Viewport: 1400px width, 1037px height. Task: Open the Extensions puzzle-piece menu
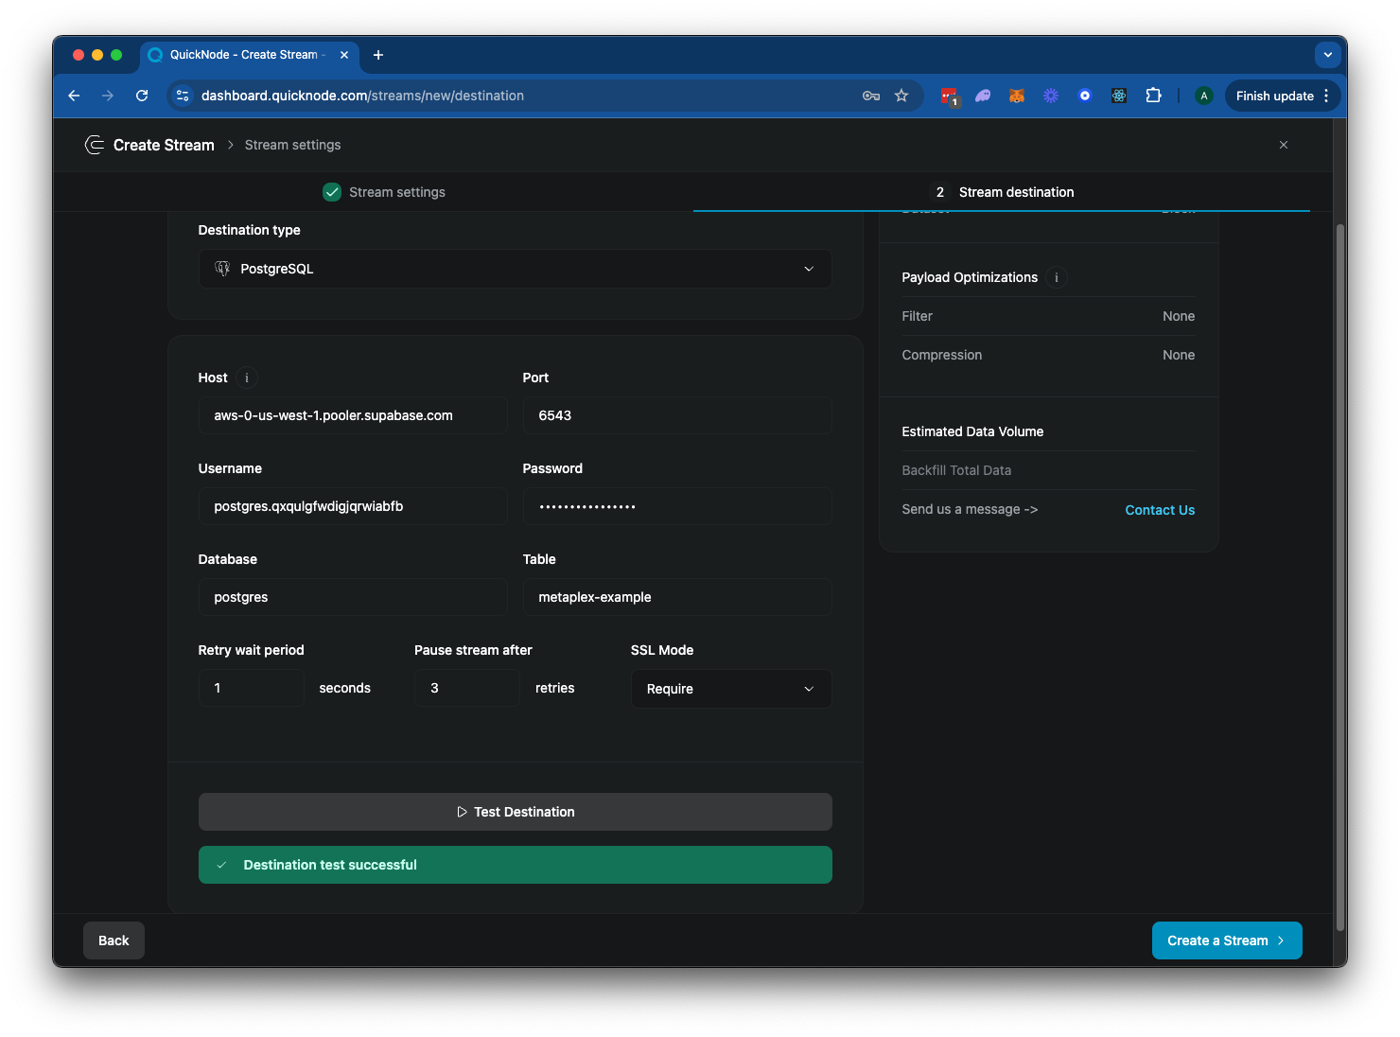[1153, 96]
